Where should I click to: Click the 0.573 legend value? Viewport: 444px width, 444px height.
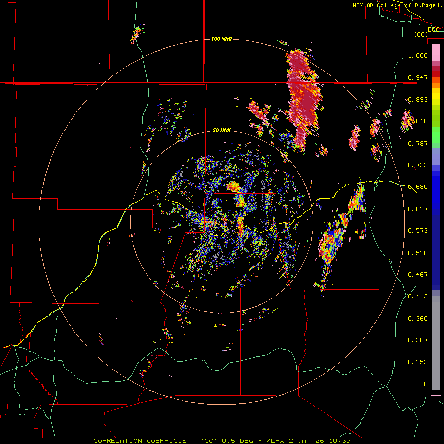(x=418, y=231)
